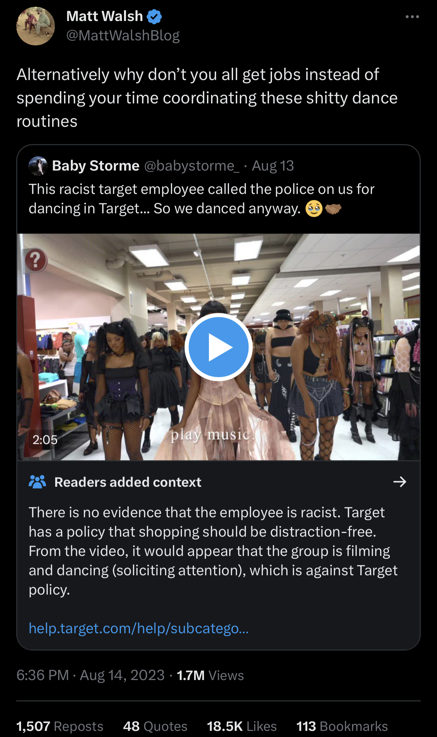Open the three-dot more options menu
Image resolution: width=437 pixels, height=737 pixels.
point(412,17)
